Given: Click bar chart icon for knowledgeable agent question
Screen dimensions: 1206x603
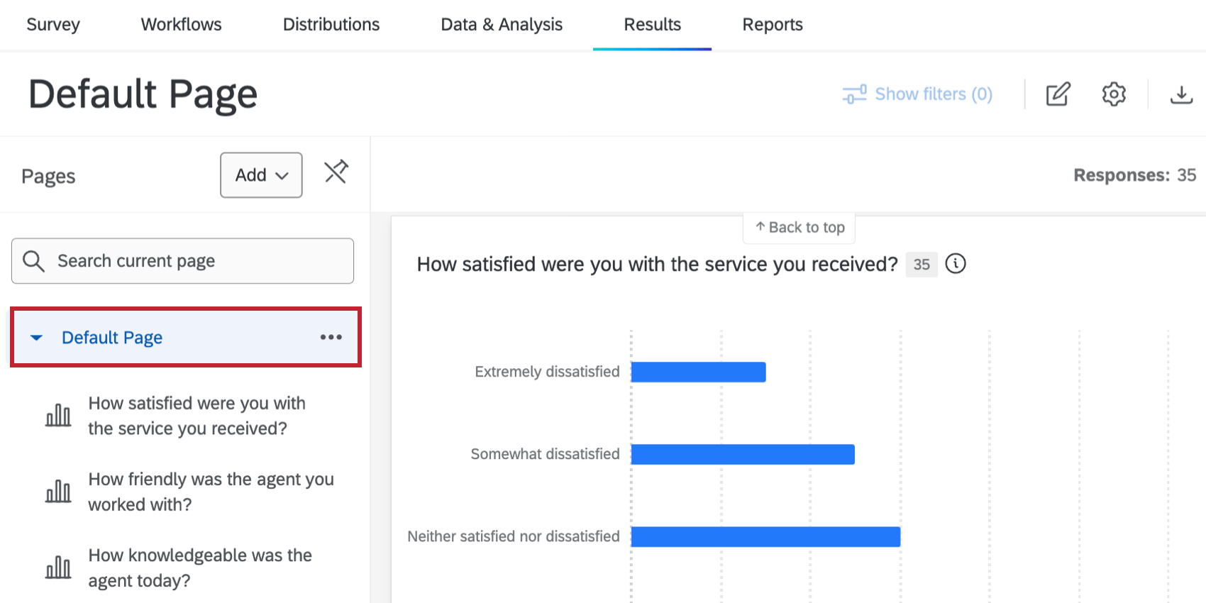Looking at the screenshot, I should 58,568.
